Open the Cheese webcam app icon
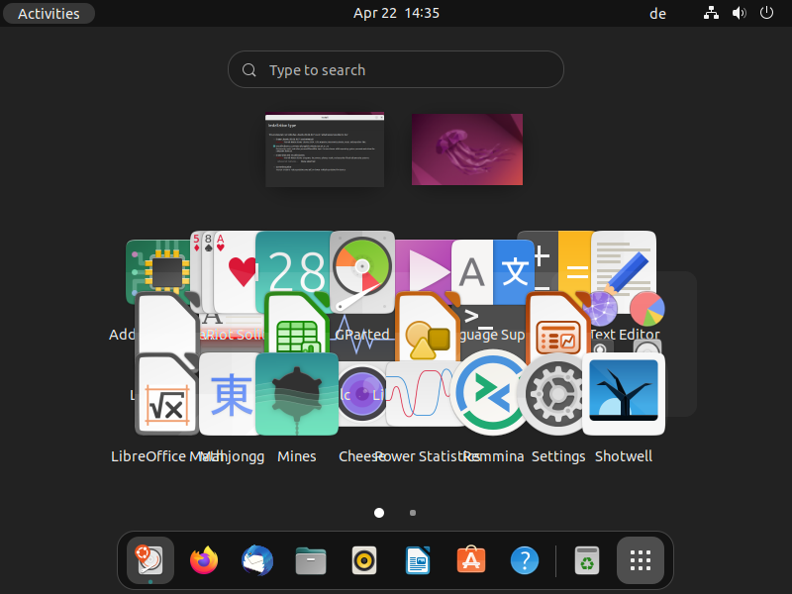The image size is (792, 594). tap(361, 394)
